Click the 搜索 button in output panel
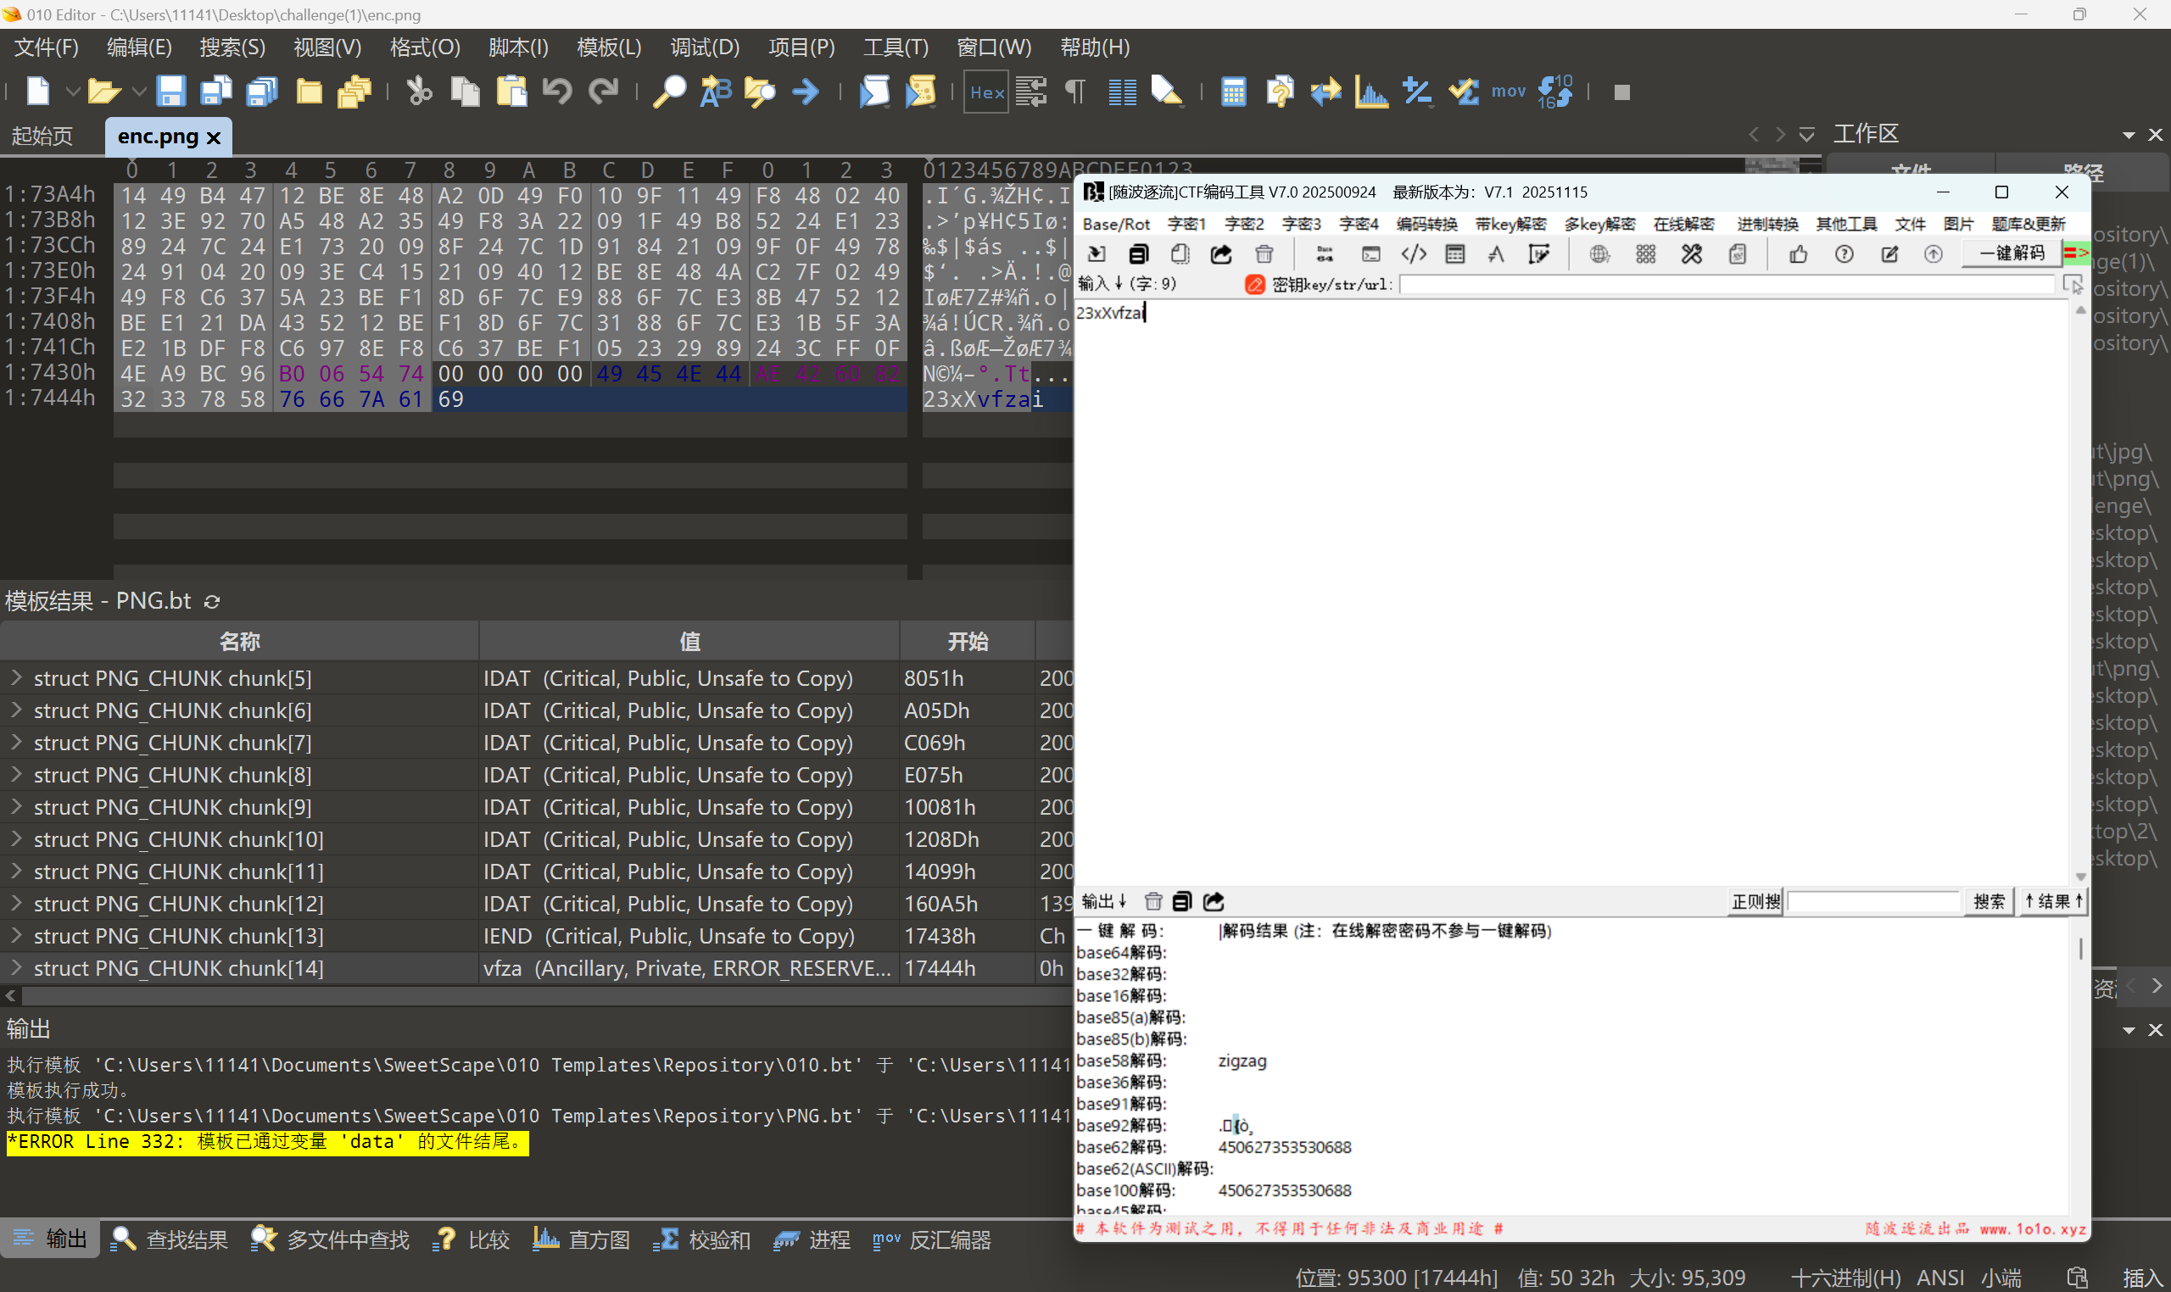The width and height of the screenshot is (2171, 1292). pos(1988,901)
